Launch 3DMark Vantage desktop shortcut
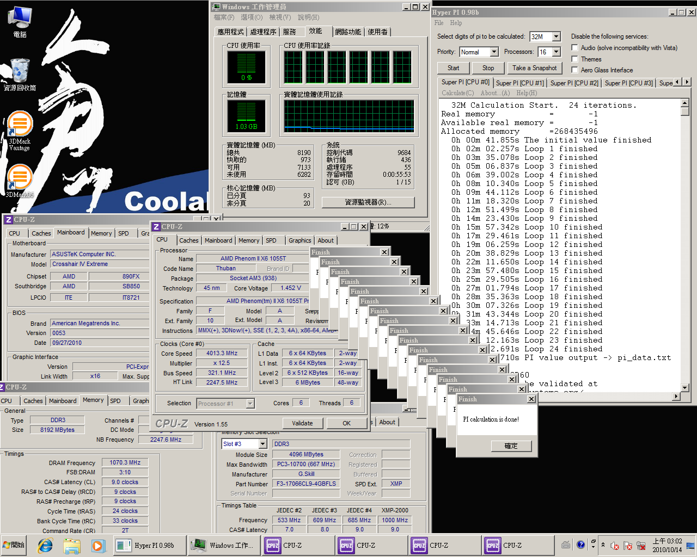697x557 pixels. [x=20, y=131]
